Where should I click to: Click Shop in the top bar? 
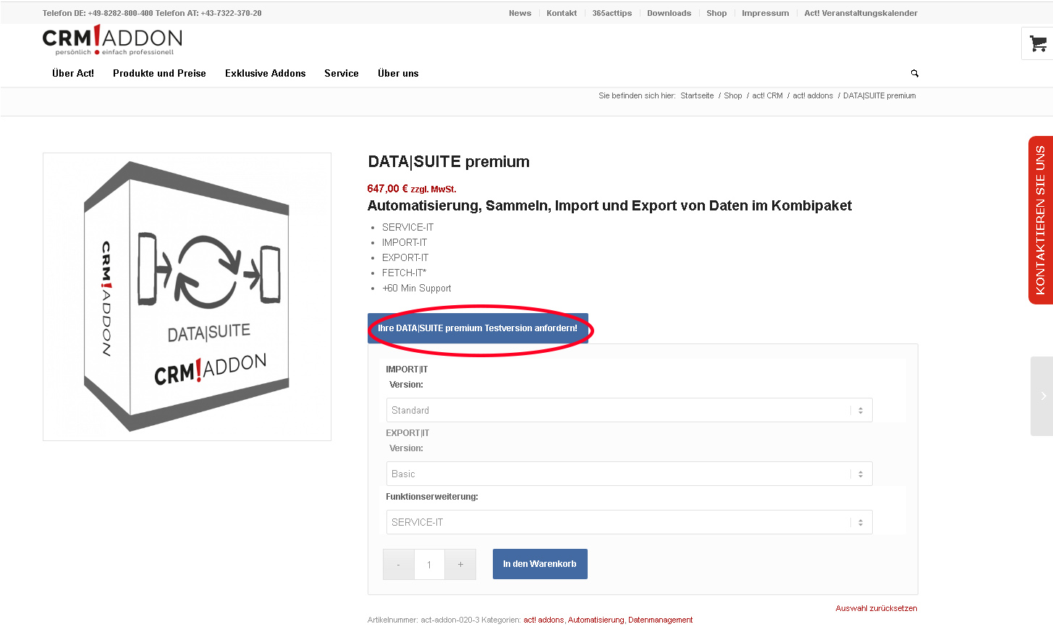click(716, 13)
